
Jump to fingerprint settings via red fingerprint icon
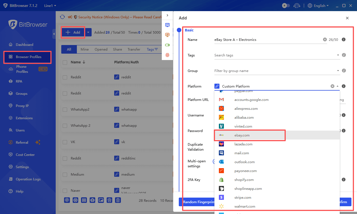(167, 55)
